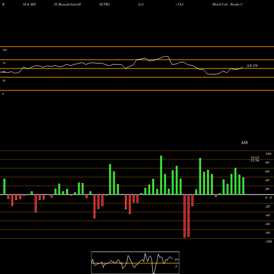Click the 'SI & MR' header text

coord(29,4)
